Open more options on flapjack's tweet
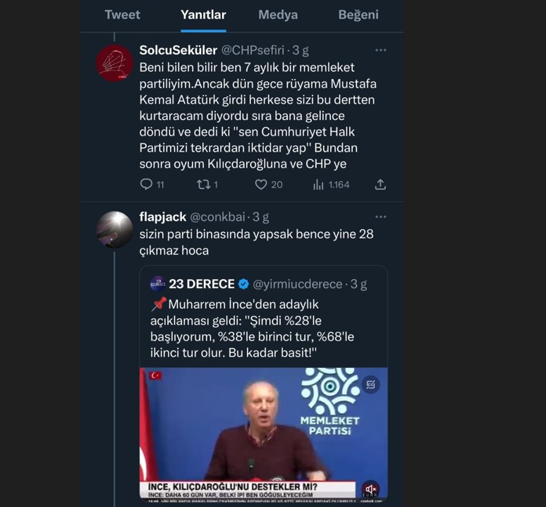The height and width of the screenshot is (507, 546). coord(381,216)
